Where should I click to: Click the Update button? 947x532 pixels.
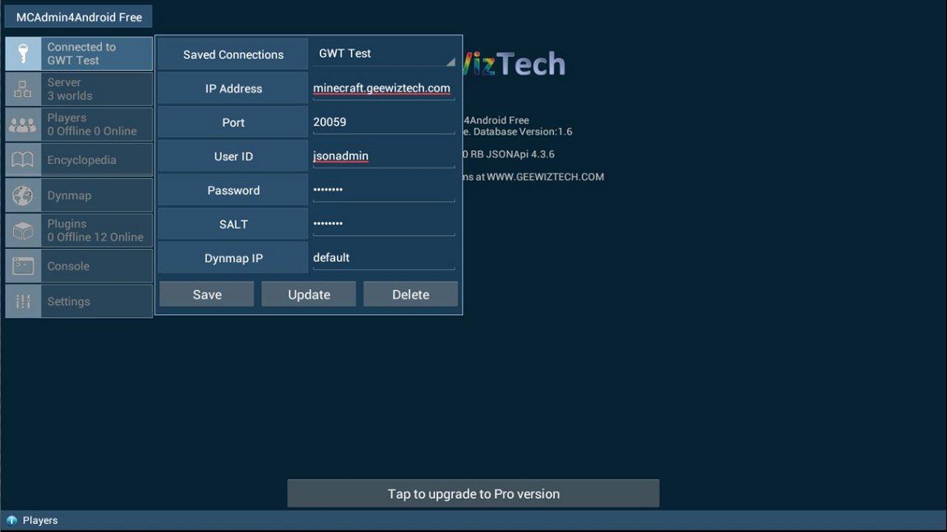tap(309, 294)
